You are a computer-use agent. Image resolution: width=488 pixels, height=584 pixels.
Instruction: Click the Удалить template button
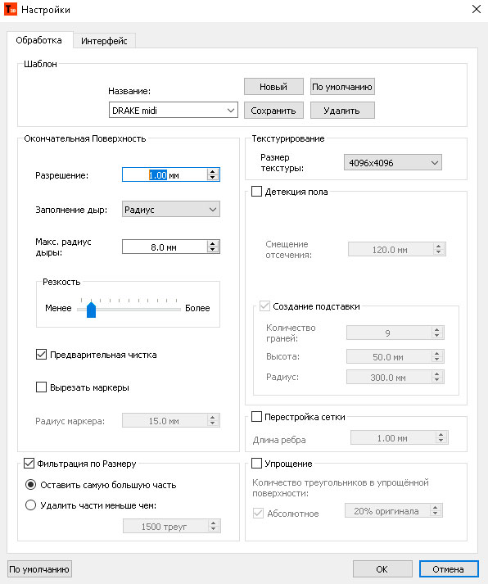pos(342,111)
